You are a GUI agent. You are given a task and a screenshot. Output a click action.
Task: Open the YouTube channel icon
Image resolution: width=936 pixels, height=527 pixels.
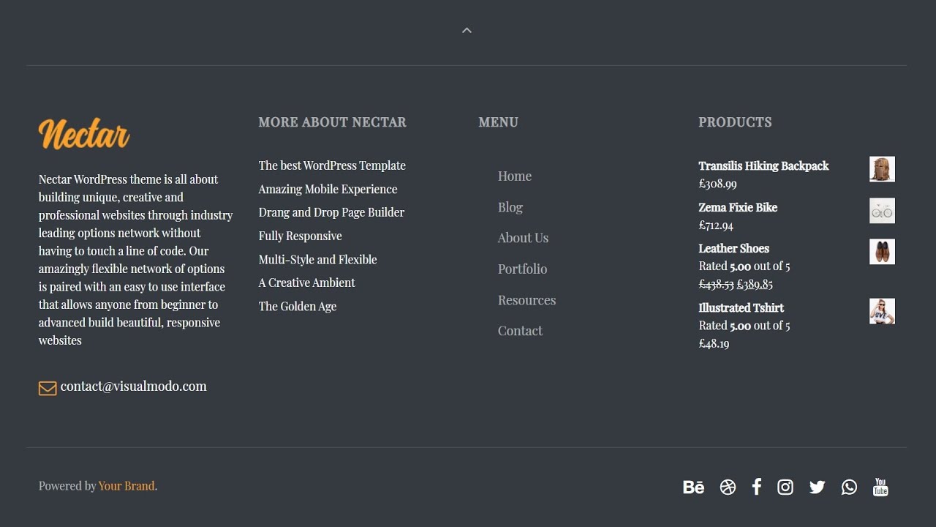click(880, 487)
